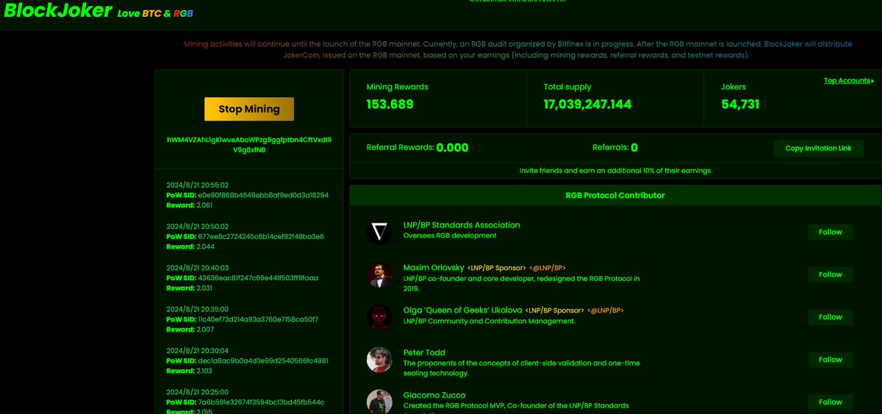This screenshot has height=414, width=882.
Task: Click the name Peter Todd
Action: coord(424,353)
